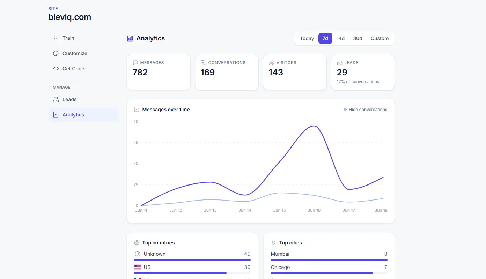Click the Mumbai city row label
This screenshot has width=486, height=279.
point(280,254)
